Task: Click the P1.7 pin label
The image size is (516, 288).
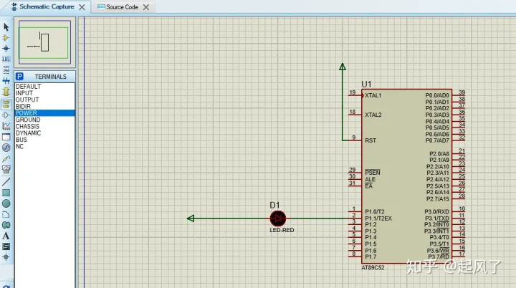Action: (x=371, y=256)
